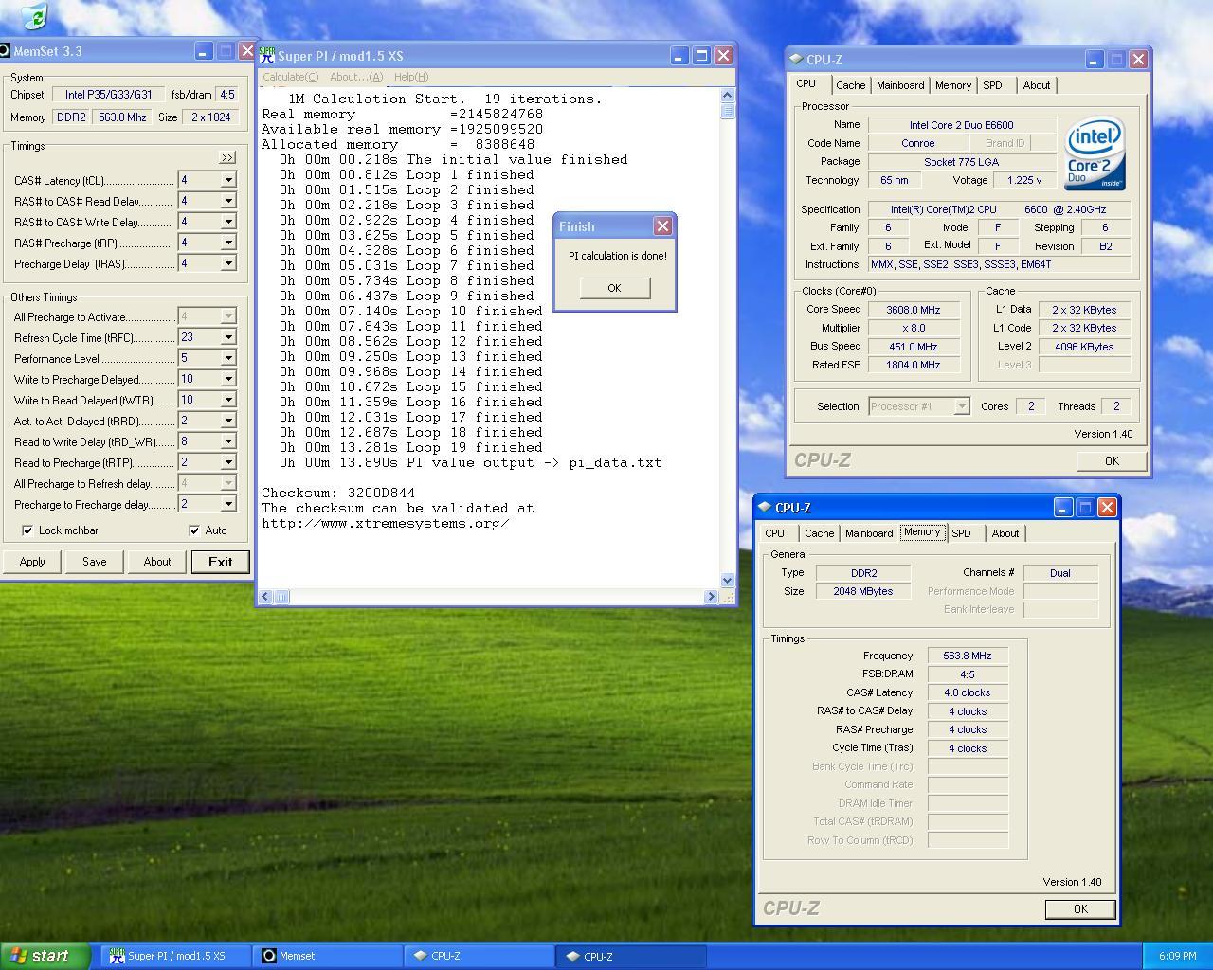
Task: Minimize the MemSet window
Action: [204, 51]
